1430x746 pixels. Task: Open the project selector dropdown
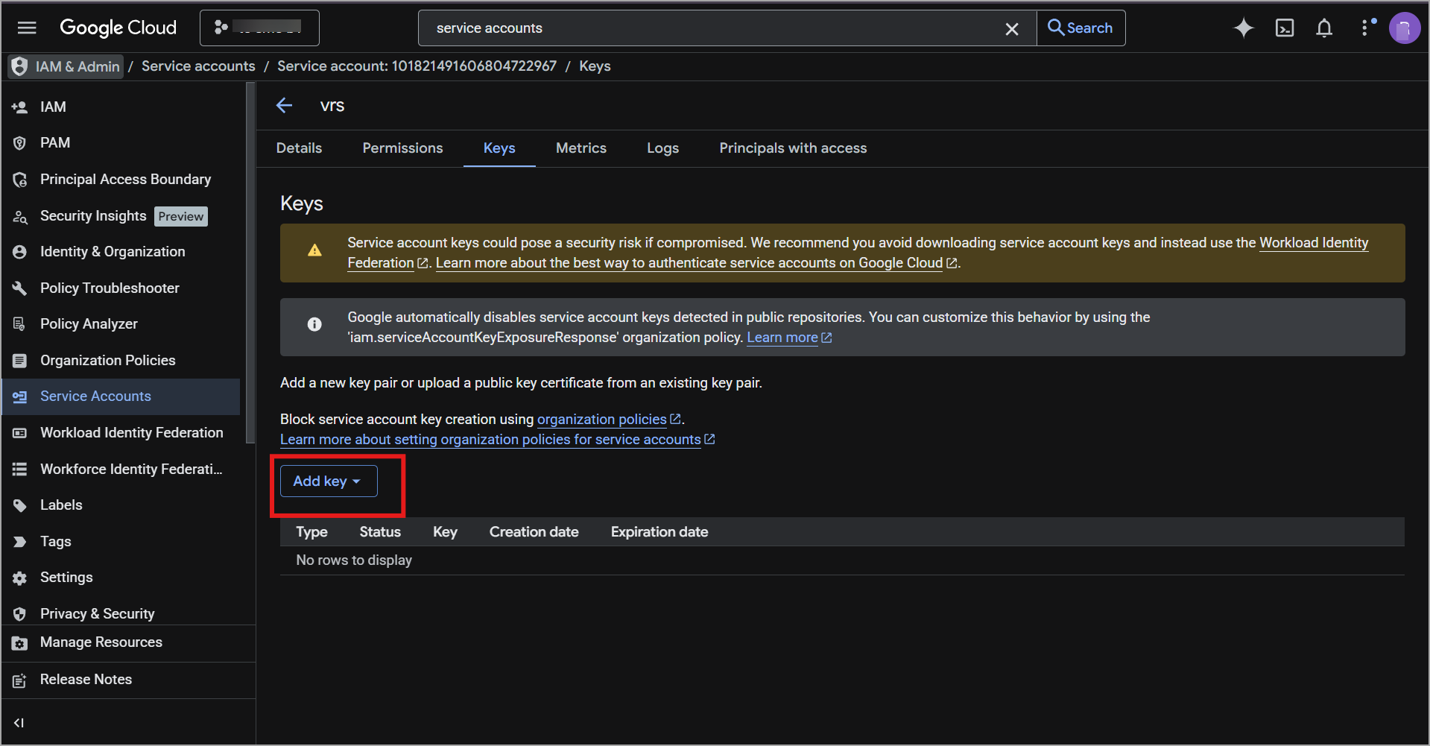pos(259,28)
